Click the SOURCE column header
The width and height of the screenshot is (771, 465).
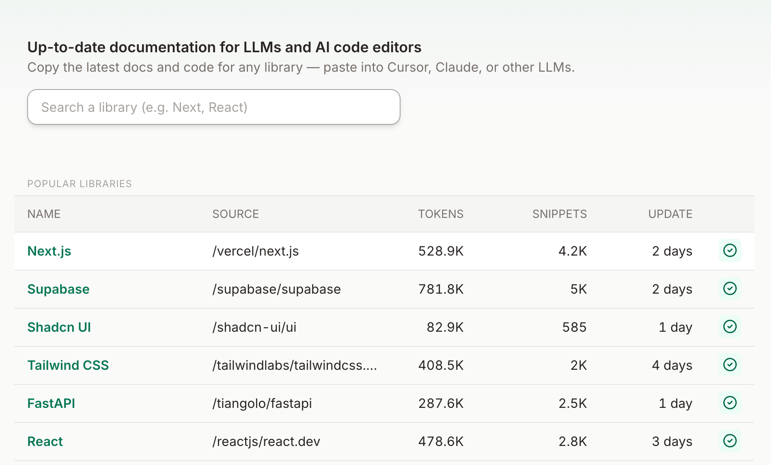(235, 214)
